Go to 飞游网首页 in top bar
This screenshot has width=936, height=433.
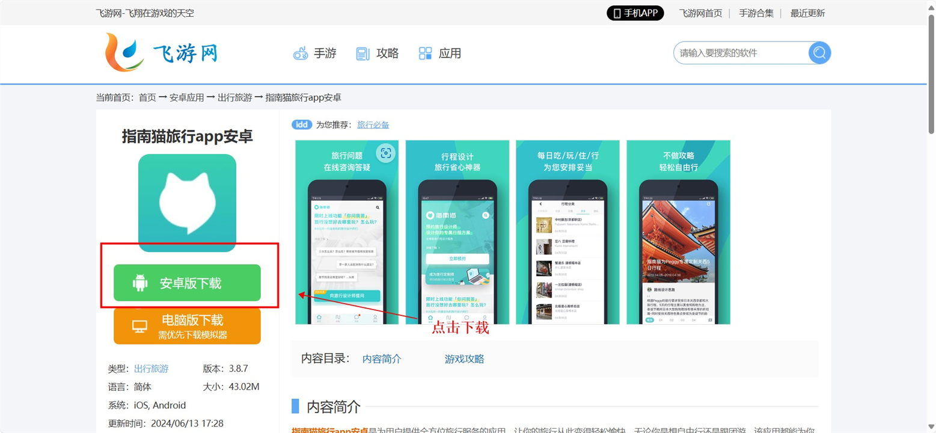[700, 13]
